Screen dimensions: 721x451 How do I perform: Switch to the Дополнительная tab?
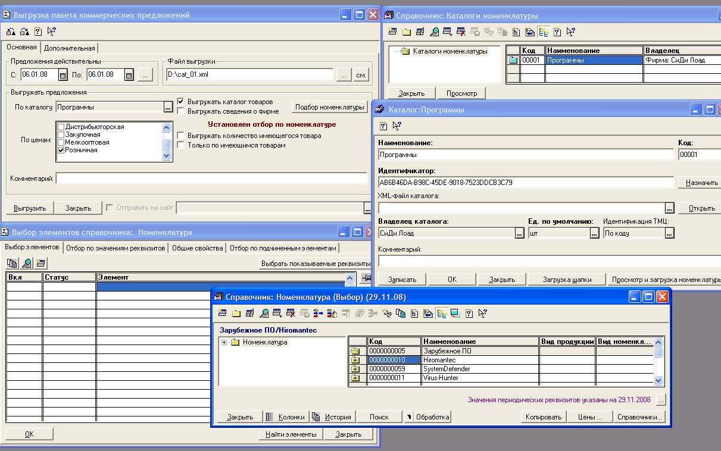click(69, 48)
